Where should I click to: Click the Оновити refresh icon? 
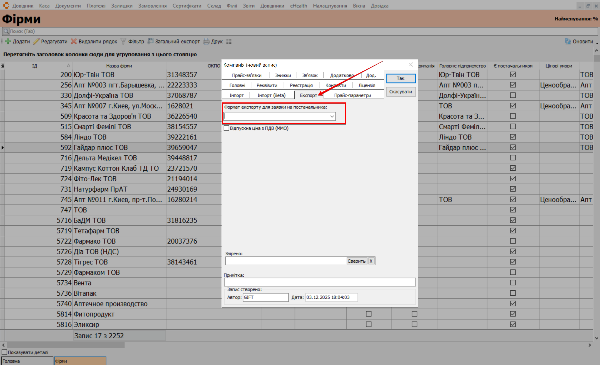click(567, 41)
